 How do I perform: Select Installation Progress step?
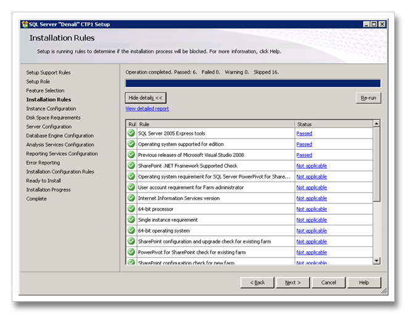(x=48, y=190)
